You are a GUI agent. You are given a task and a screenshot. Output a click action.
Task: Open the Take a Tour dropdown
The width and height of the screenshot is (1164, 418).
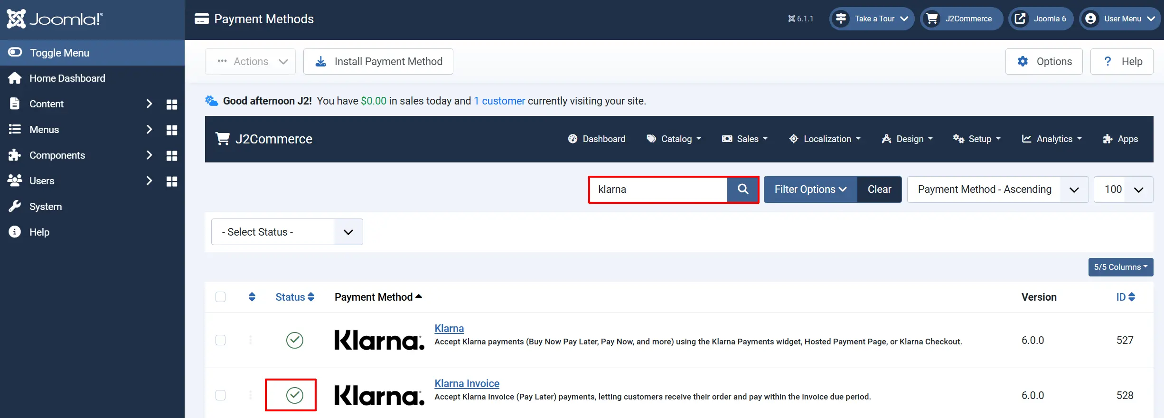pos(872,19)
